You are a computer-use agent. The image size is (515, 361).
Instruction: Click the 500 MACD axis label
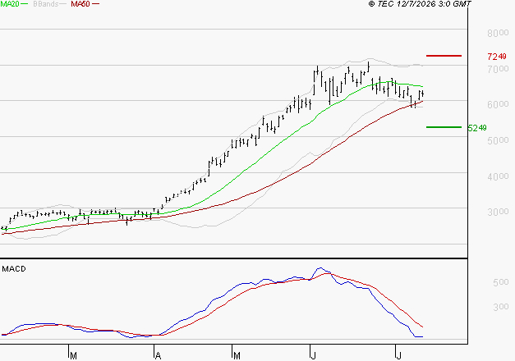[501, 282]
